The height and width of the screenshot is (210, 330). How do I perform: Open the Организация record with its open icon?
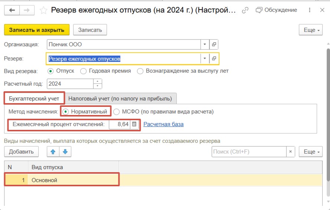point(214,45)
